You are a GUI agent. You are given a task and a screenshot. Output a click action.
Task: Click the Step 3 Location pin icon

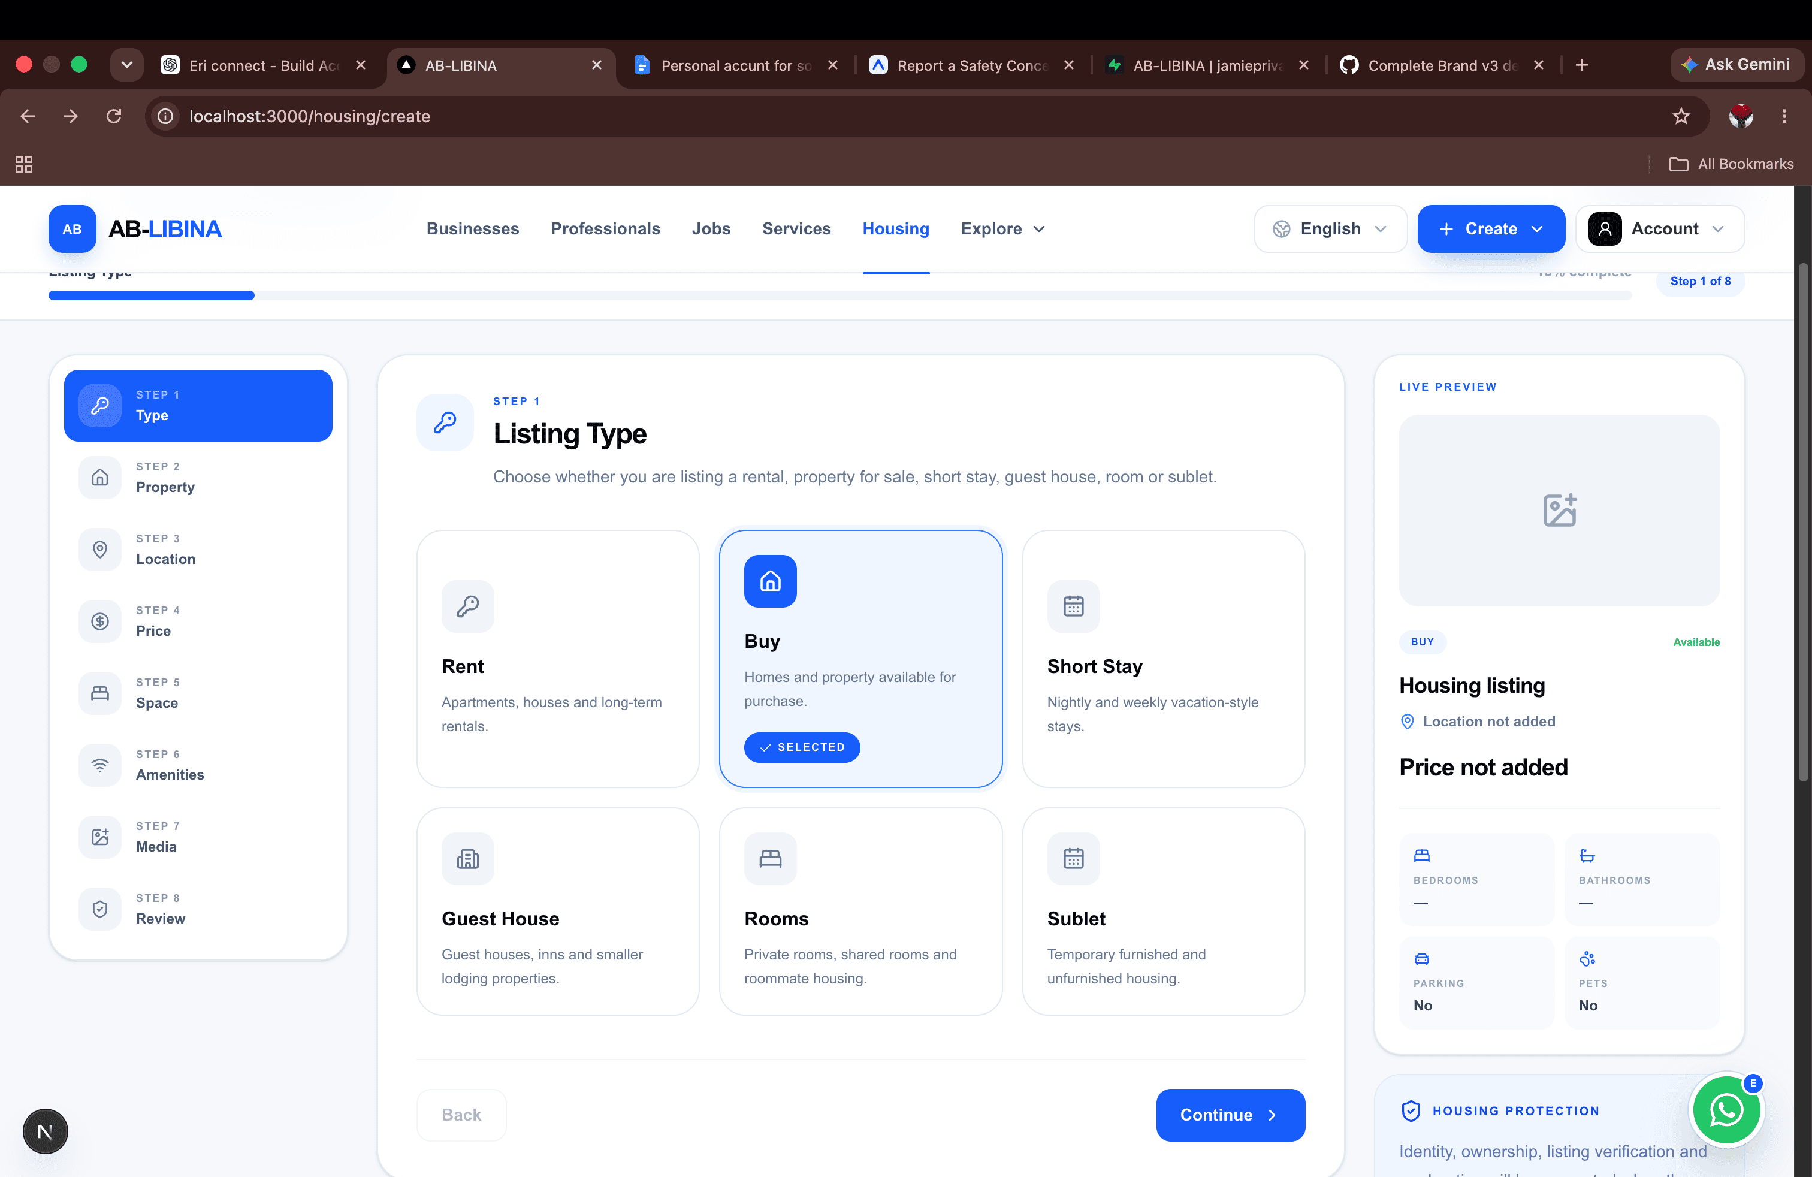99,549
